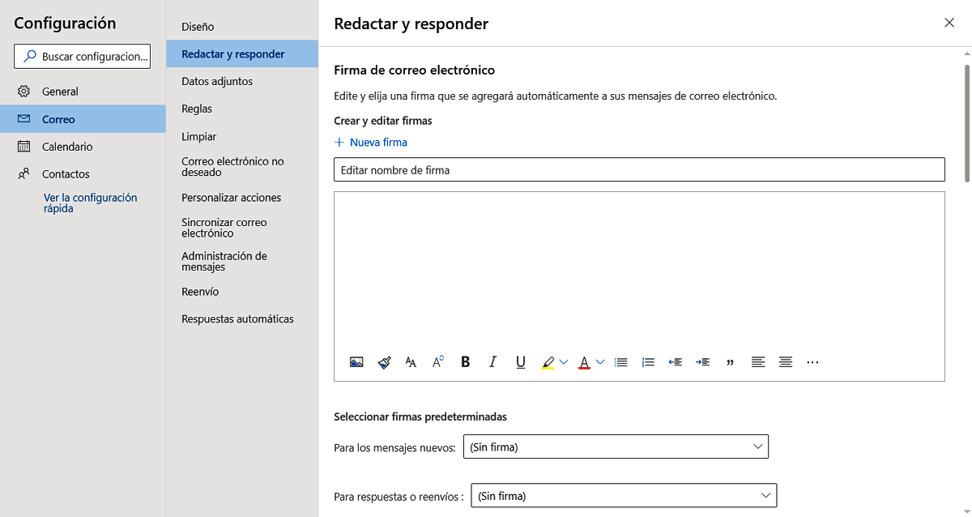
Task: Select the format painter tool
Action: click(384, 361)
